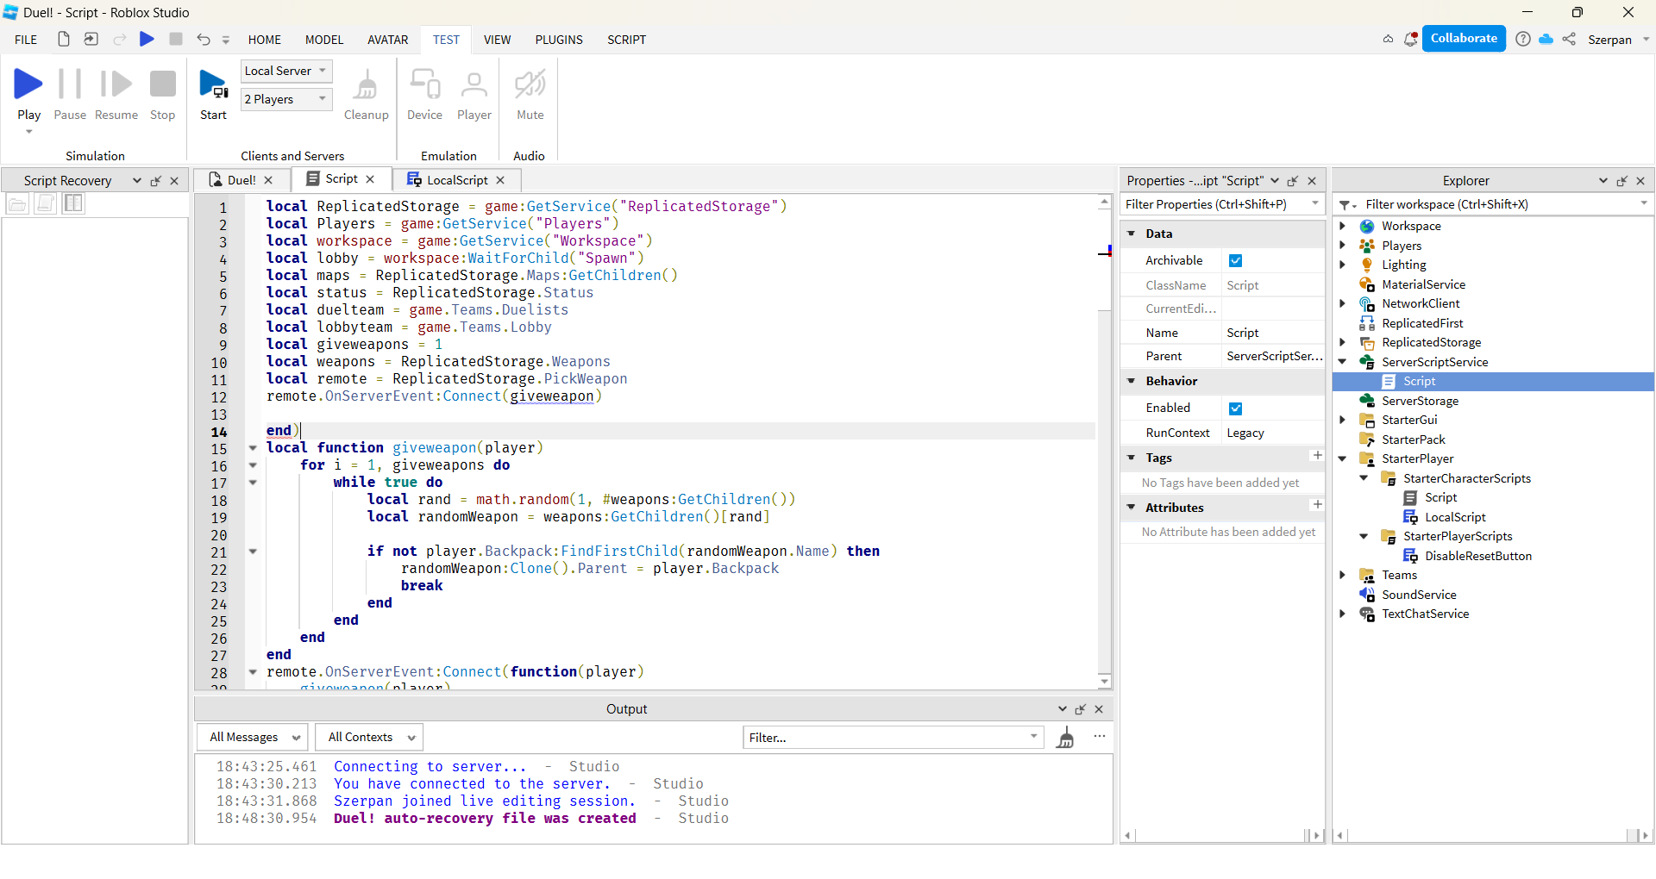
Task: Click the share icon beside Szerpan
Action: tap(1569, 39)
